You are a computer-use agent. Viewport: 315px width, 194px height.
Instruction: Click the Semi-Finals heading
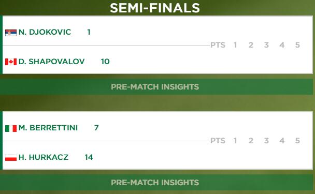[155, 8]
